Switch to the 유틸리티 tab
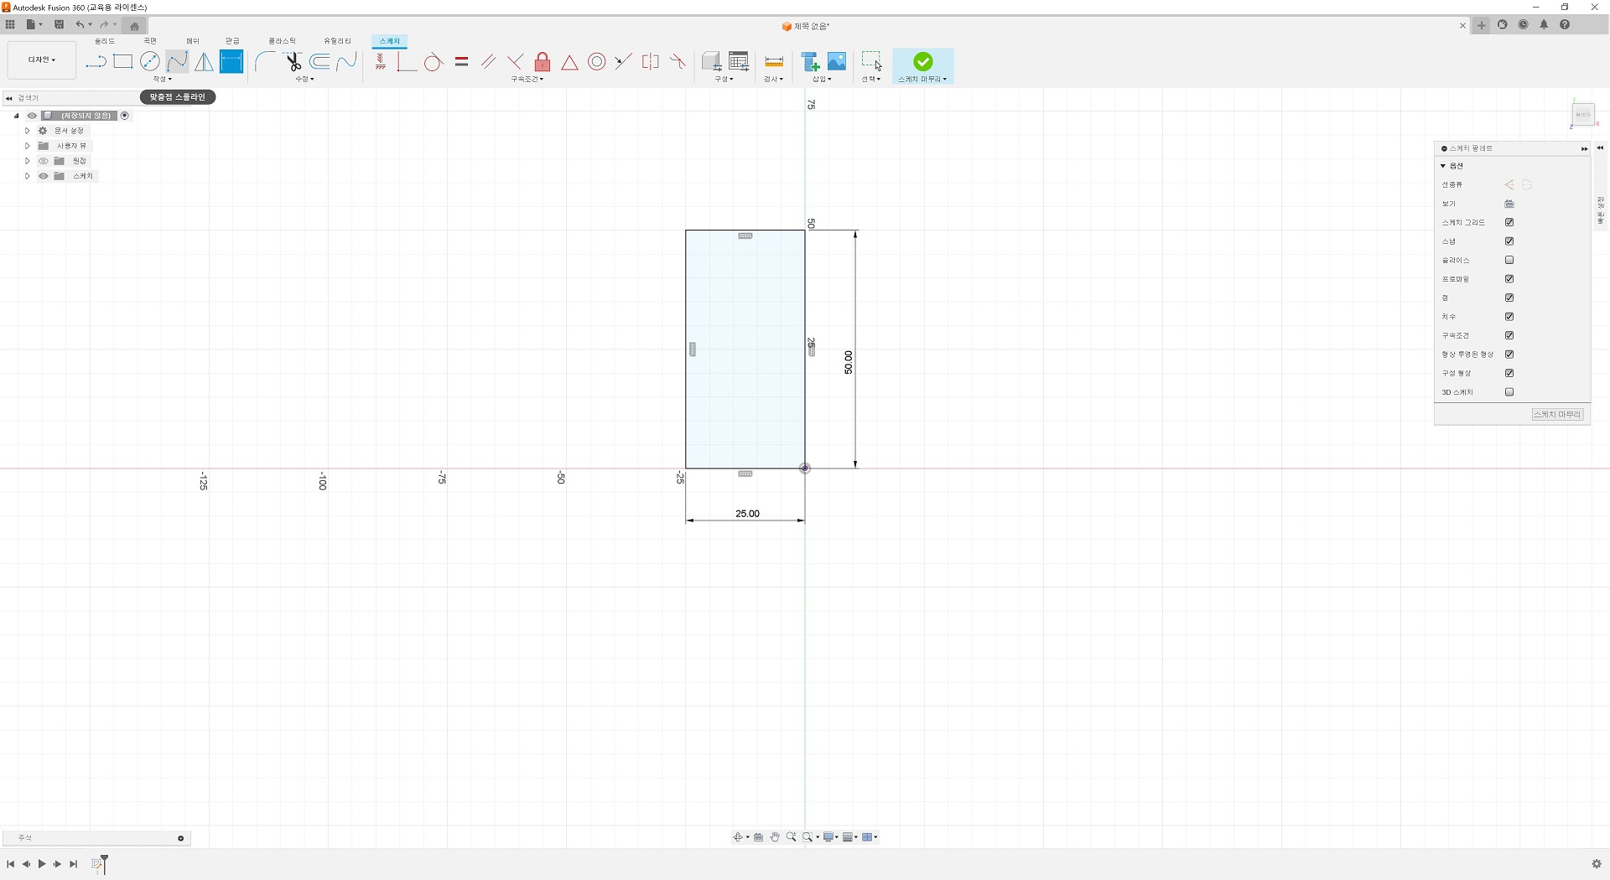1610x880 pixels. (337, 40)
